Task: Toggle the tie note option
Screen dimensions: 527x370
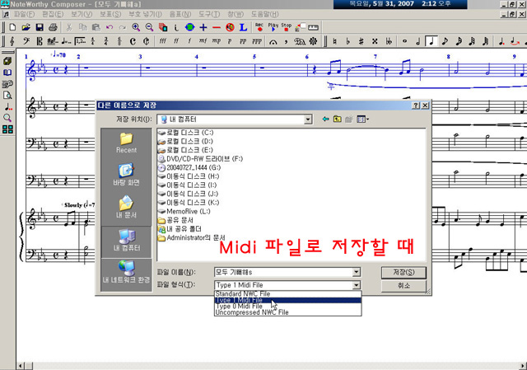Action: 515,42
